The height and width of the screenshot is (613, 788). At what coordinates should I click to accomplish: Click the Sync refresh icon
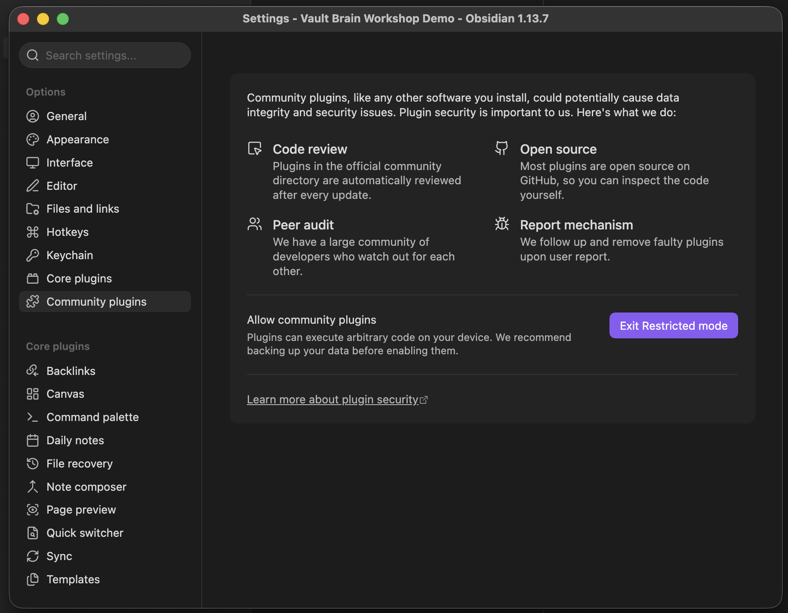pos(33,556)
